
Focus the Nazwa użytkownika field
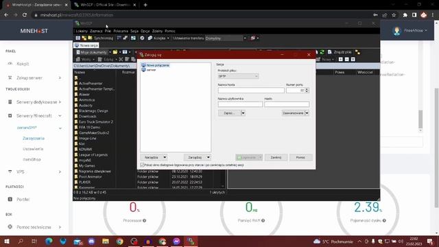pyautogui.click(x=240, y=104)
